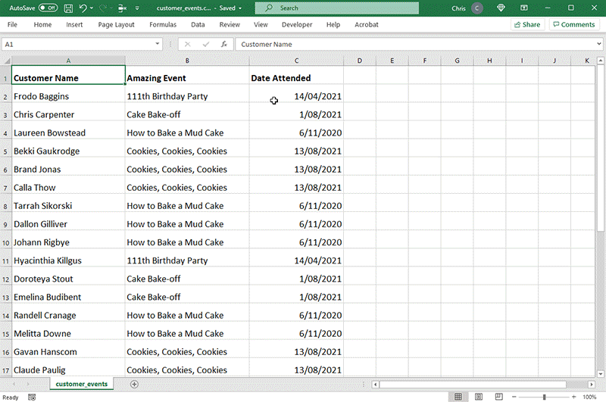
Task: Open Customize Quick Access Toolbar dropdown
Action: pyautogui.click(x=137, y=8)
